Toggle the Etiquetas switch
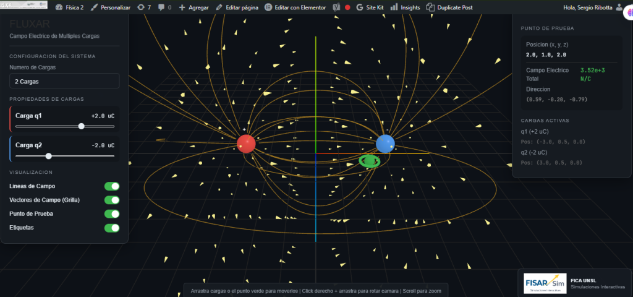 pyautogui.click(x=112, y=228)
